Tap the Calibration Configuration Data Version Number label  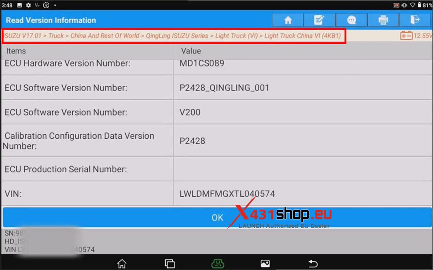78,141
